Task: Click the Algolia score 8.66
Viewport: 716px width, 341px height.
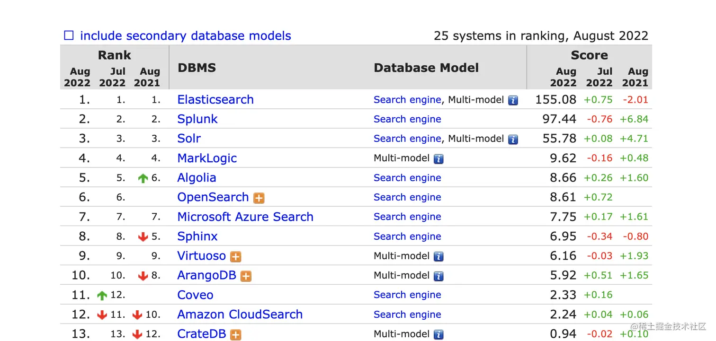Action: 564,178
